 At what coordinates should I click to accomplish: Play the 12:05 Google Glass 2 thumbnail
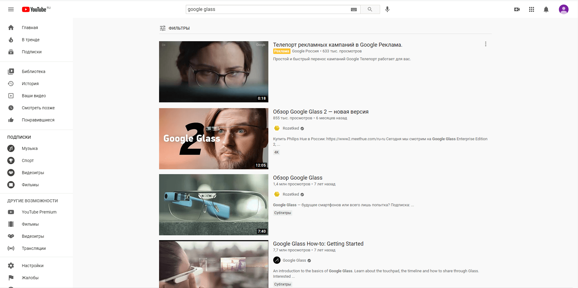(x=214, y=139)
